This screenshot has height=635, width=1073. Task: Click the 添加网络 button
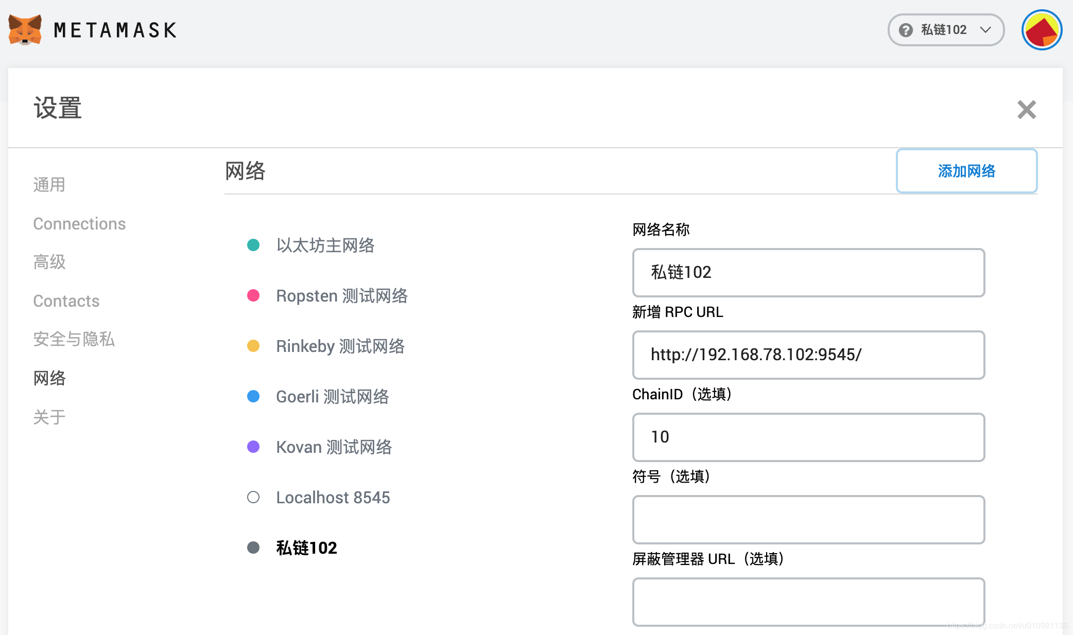pyautogui.click(x=966, y=171)
